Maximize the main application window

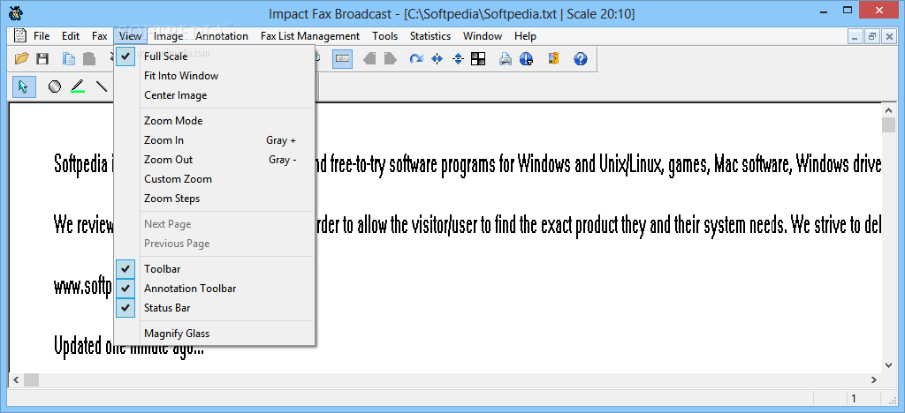click(x=848, y=10)
